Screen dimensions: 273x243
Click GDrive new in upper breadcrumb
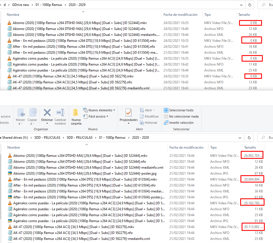coord(21,5)
